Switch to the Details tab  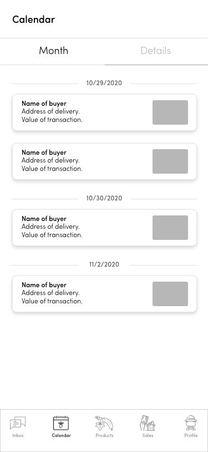156,51
